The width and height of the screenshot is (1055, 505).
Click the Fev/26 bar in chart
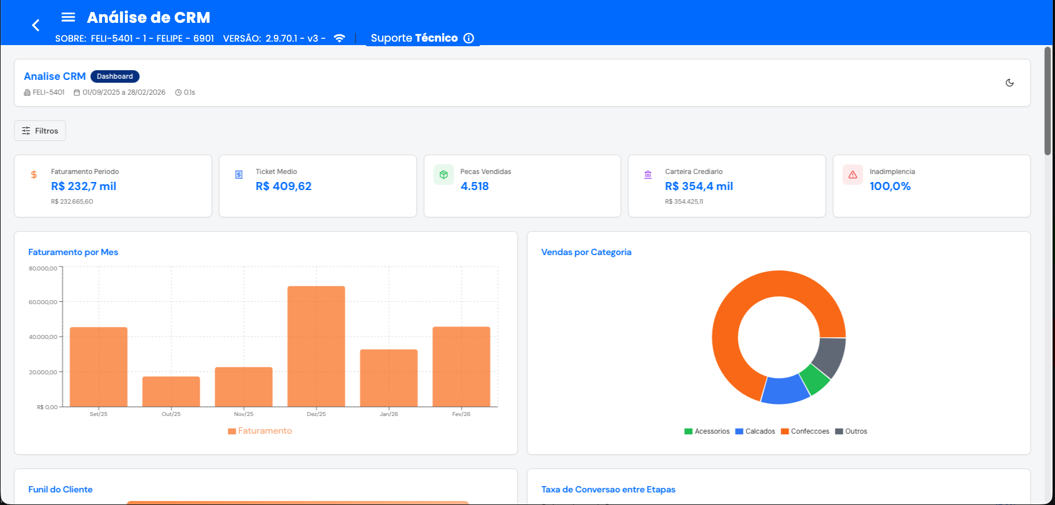pos(461,366)
